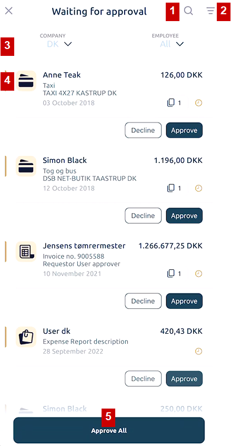This screenshot has height=446, width=231.
Task: Open search with the magnifier icon
Action: point(188,11)
